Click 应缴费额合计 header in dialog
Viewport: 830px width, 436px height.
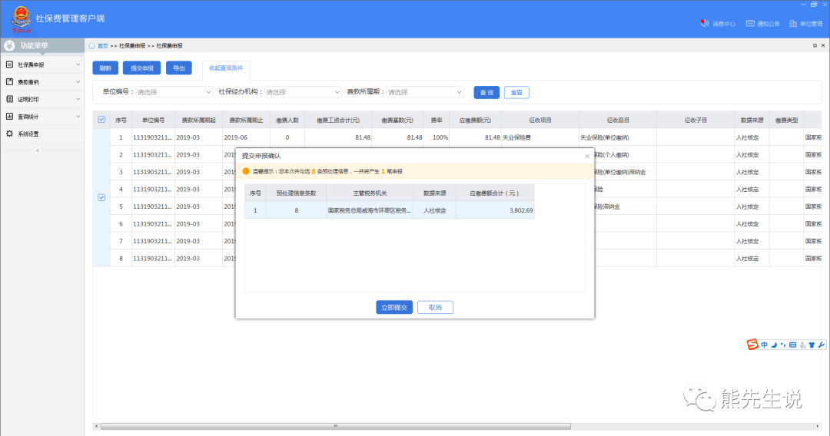495,193
